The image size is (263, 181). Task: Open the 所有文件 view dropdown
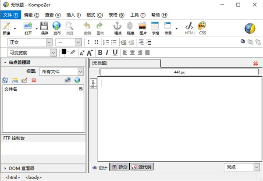pyautogui.click(x=61, y=71)
